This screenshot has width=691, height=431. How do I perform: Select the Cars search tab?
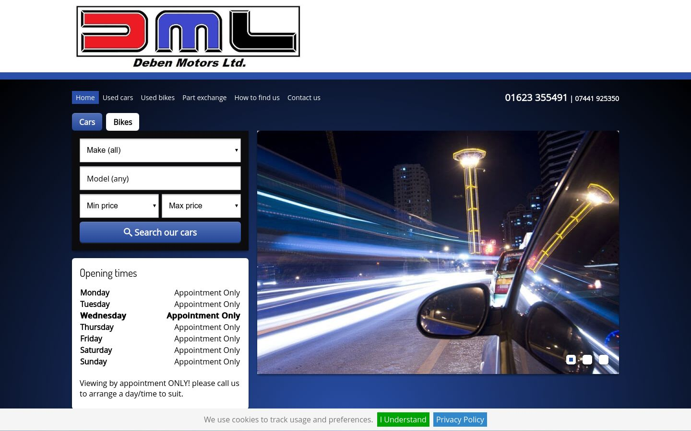[87, 122]
